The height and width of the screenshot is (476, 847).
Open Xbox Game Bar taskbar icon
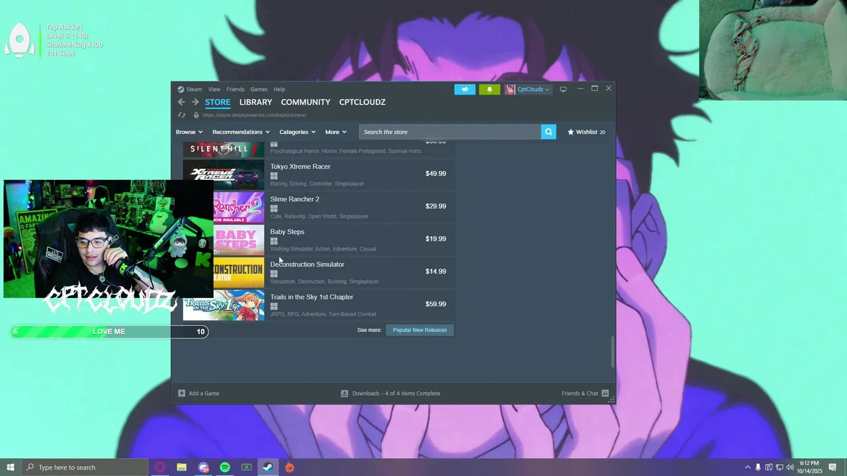click(246, 467)
